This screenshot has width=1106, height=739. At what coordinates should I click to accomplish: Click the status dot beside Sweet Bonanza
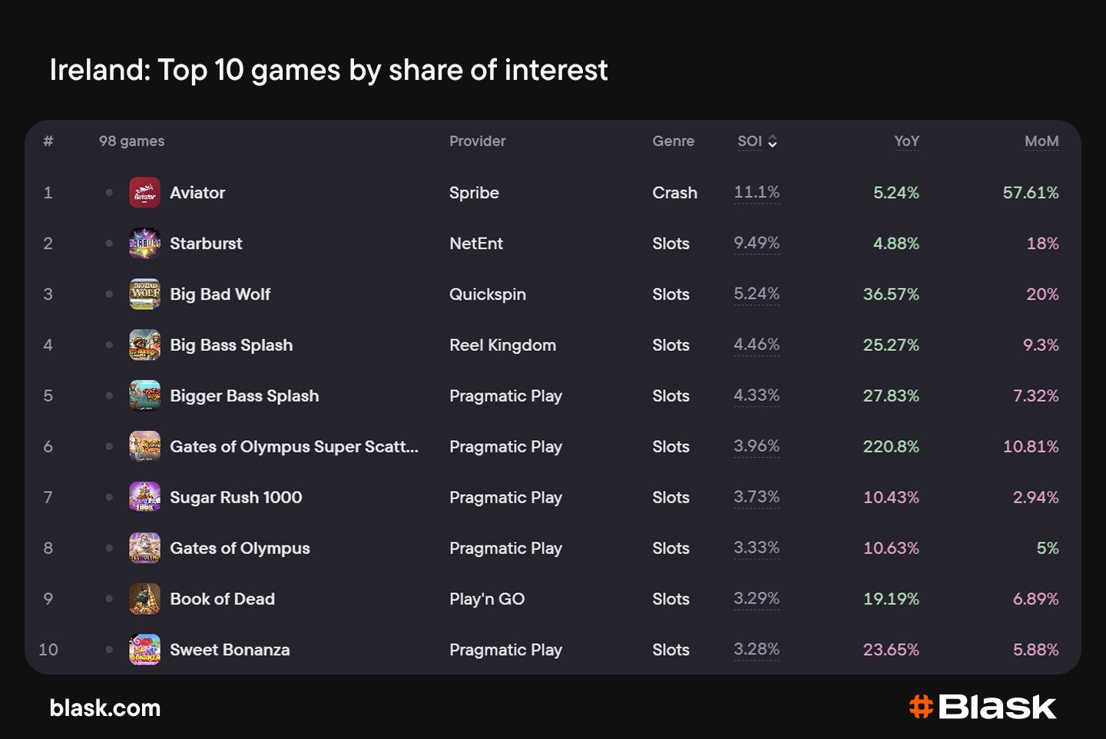[109, 649]
